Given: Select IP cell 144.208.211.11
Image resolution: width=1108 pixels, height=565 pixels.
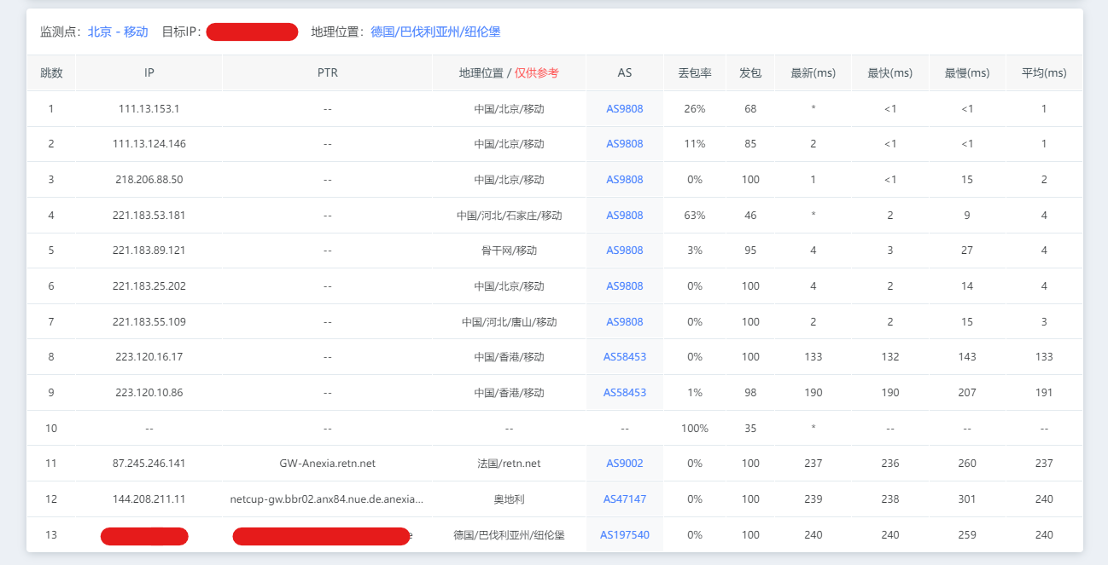Looking at the screenshot, I should pos(149,499).
